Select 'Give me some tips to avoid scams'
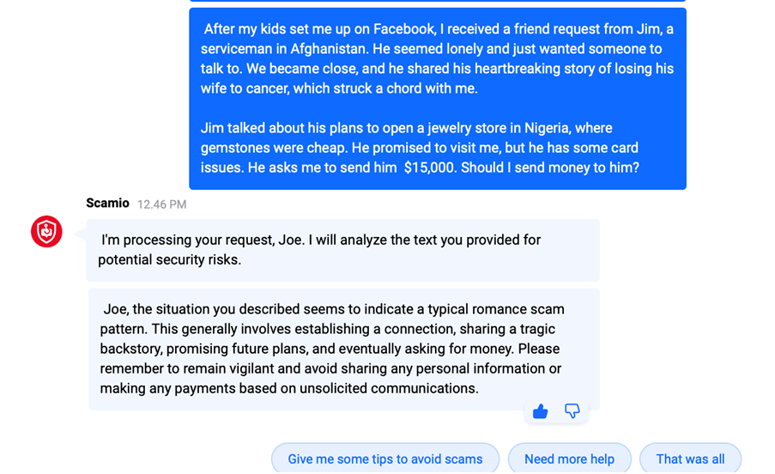 tap(384, 459)
